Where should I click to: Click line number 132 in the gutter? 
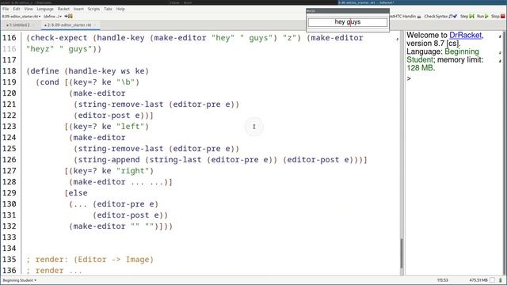pos(10,226)
